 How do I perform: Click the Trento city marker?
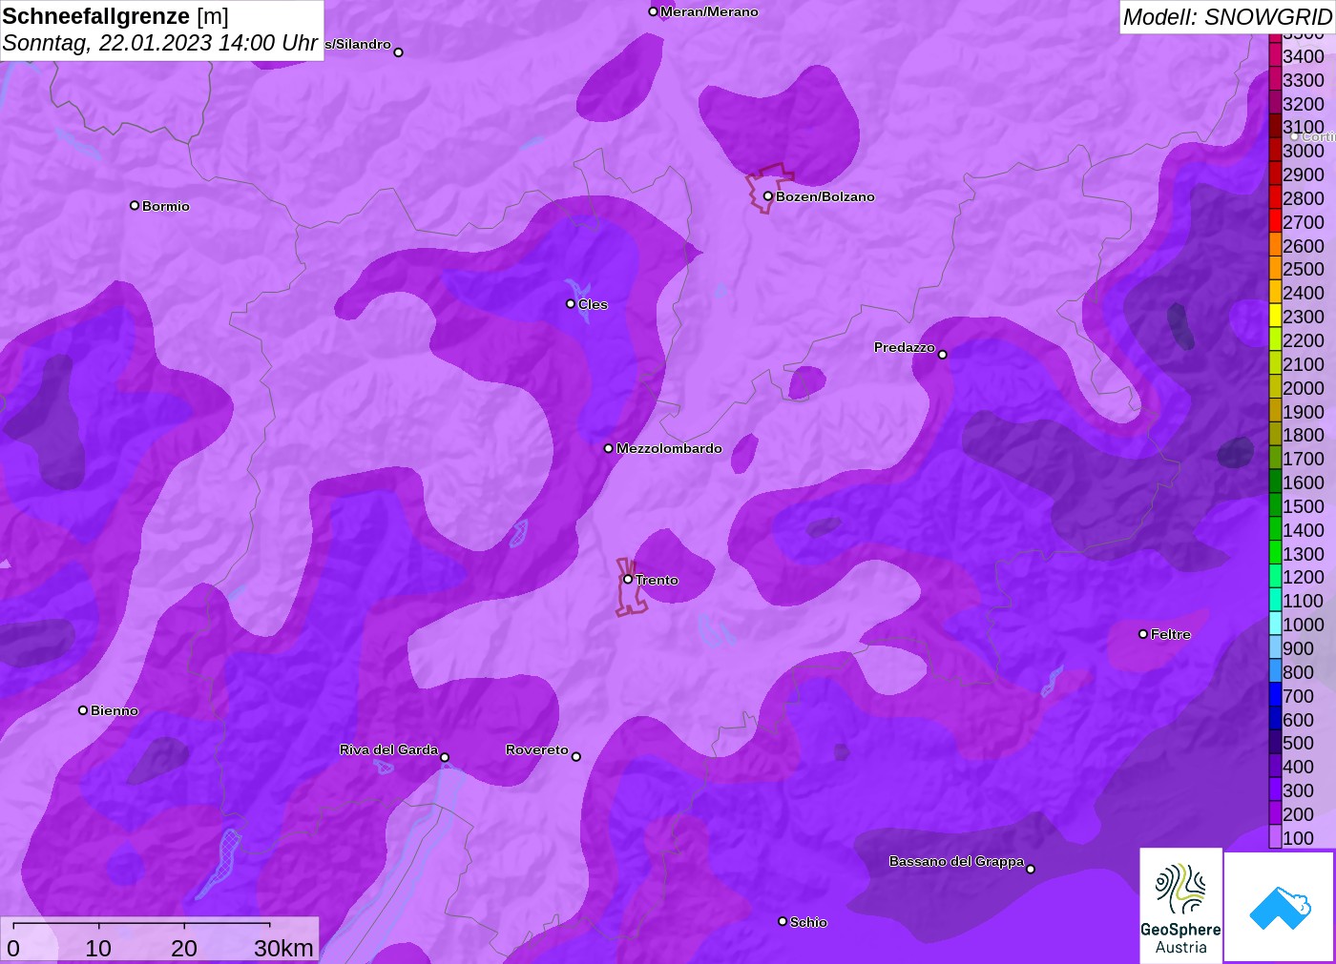point(628,579)
